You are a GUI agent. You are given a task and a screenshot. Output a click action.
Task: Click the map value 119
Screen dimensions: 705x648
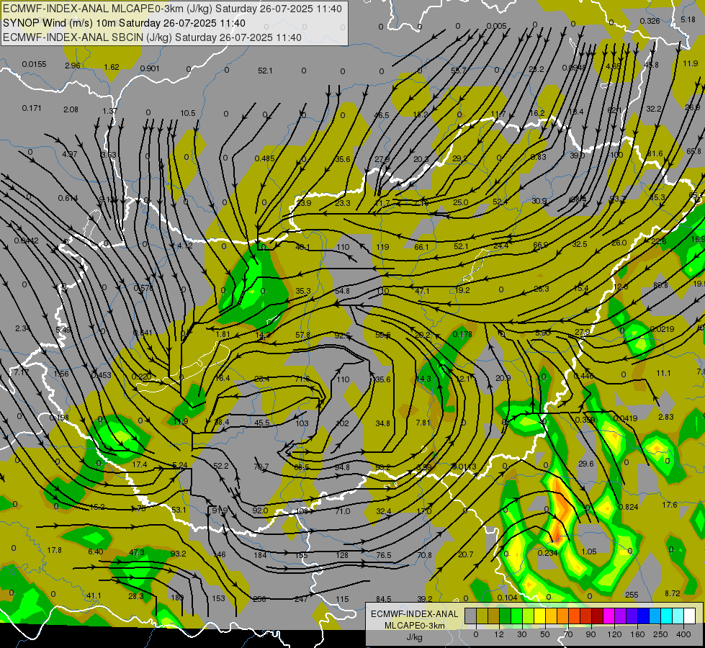pyautogui.click(x=382, y=247)
